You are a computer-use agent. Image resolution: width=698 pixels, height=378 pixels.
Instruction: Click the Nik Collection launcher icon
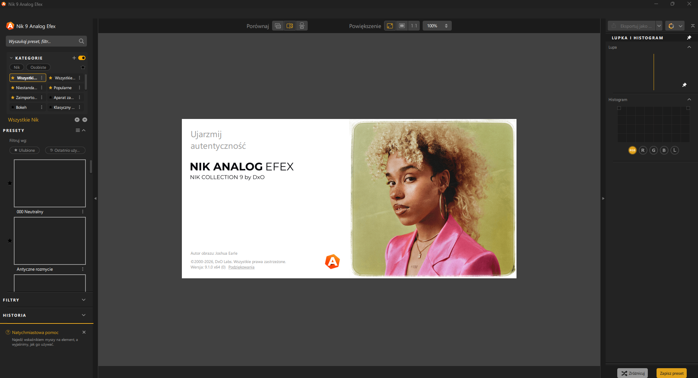click(671, 26)
